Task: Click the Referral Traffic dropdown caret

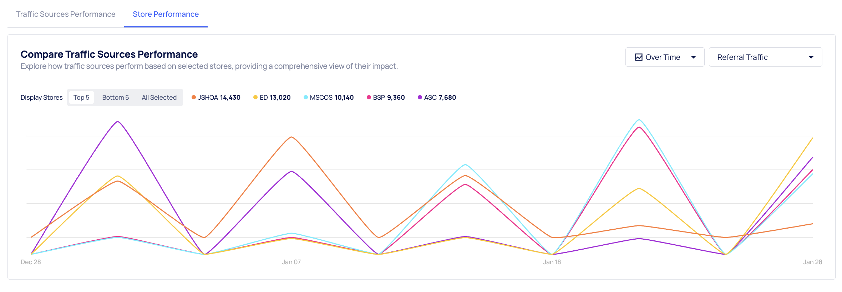Action: (x=811, y=57)
